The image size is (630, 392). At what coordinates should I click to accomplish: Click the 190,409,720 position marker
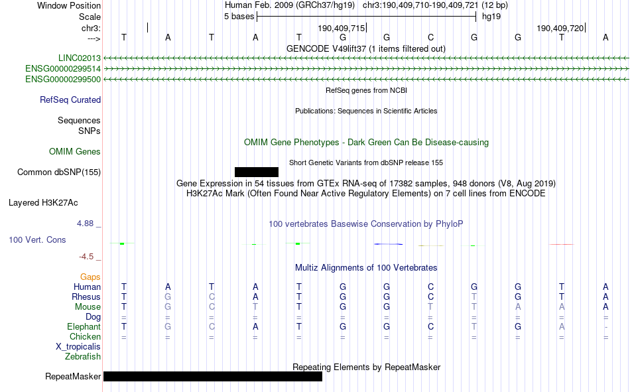point(560,28)
